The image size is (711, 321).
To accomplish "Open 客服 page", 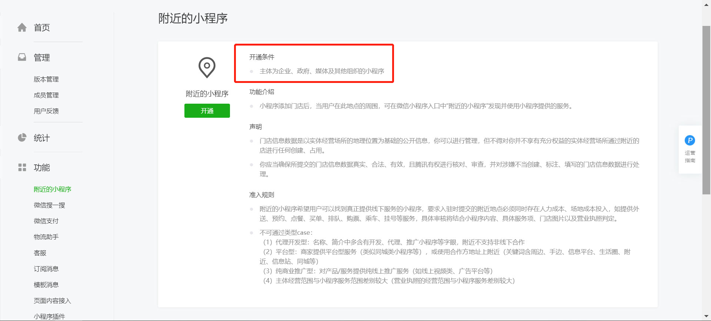I will [x=40, y=253].
